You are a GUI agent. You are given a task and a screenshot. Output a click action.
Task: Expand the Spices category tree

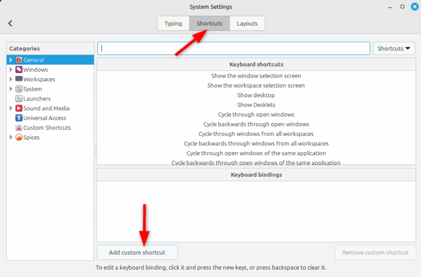pos(11,137)
